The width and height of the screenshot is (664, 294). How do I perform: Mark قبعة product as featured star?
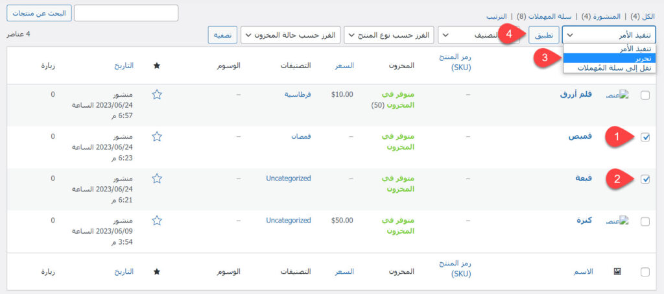pyautogui.click(x=156, y=178)
